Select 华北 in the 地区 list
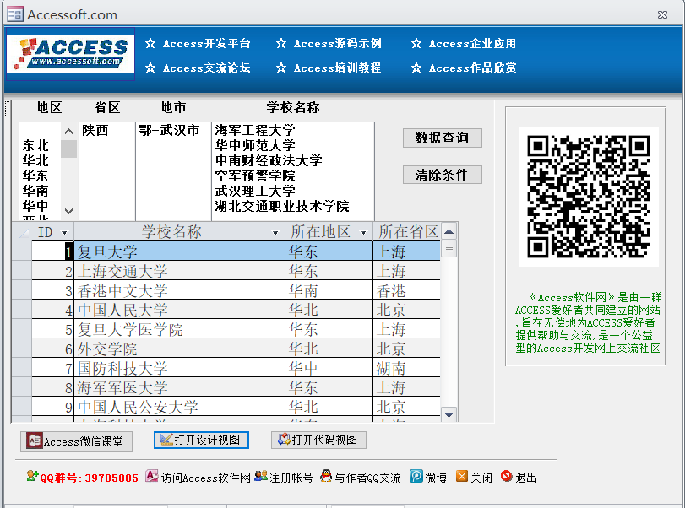Screen dimensions: 685x508 [x=35, y=160]
